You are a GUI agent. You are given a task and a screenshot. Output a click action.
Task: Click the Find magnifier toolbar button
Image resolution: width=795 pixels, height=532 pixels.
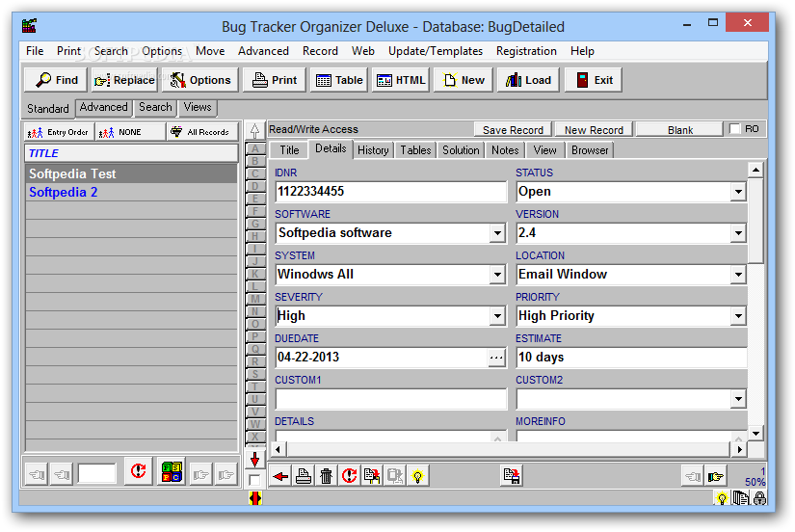[x=56, y=80]
